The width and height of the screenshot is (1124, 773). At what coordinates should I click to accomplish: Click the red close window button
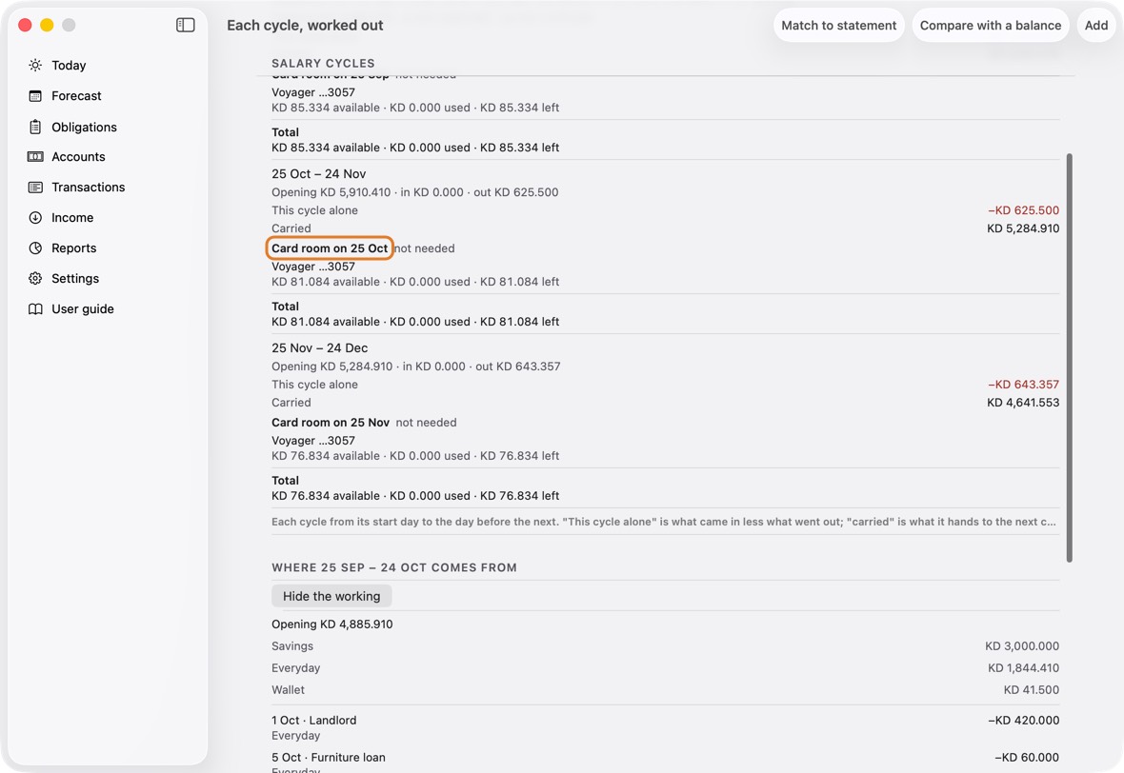coord(25,25)
